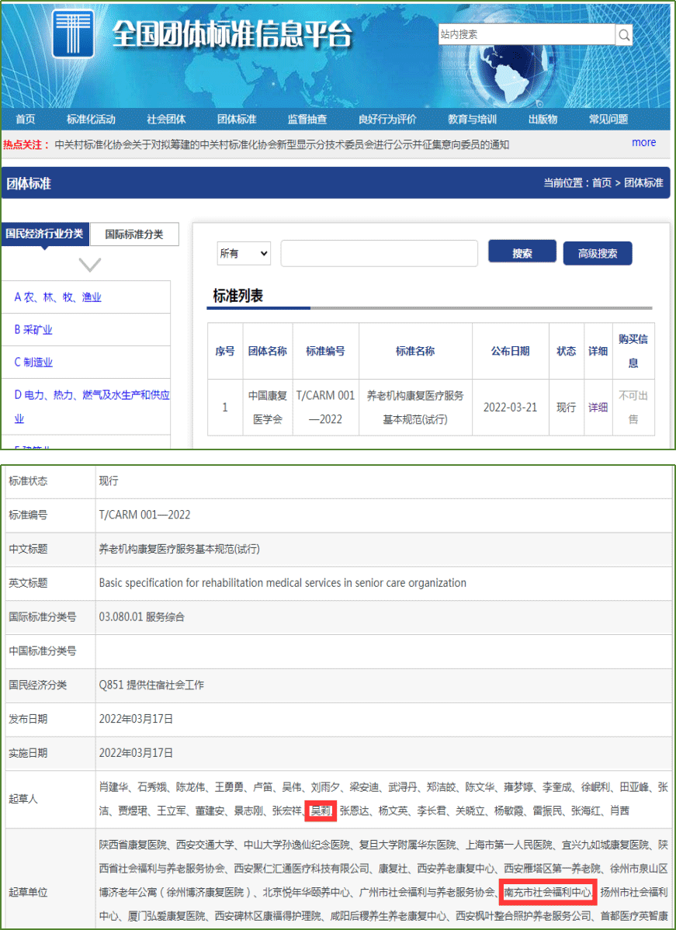Screen dimensions: 676x930
Task: Click the more link
Action: [x=643, y=143]
